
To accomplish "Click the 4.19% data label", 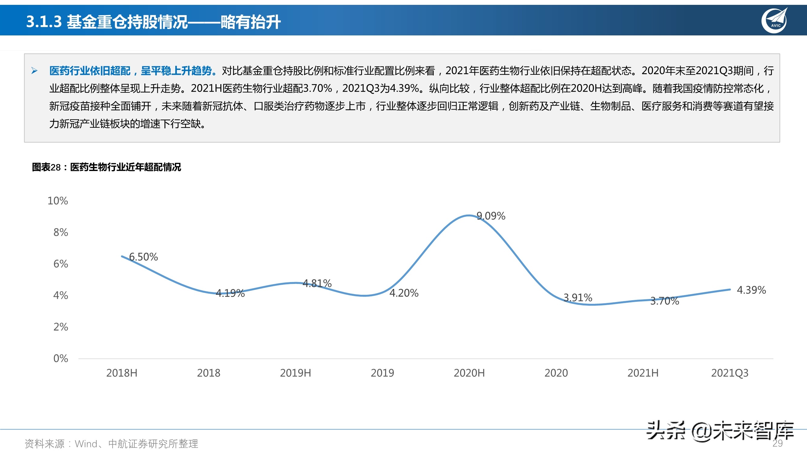I will [230, 293].
